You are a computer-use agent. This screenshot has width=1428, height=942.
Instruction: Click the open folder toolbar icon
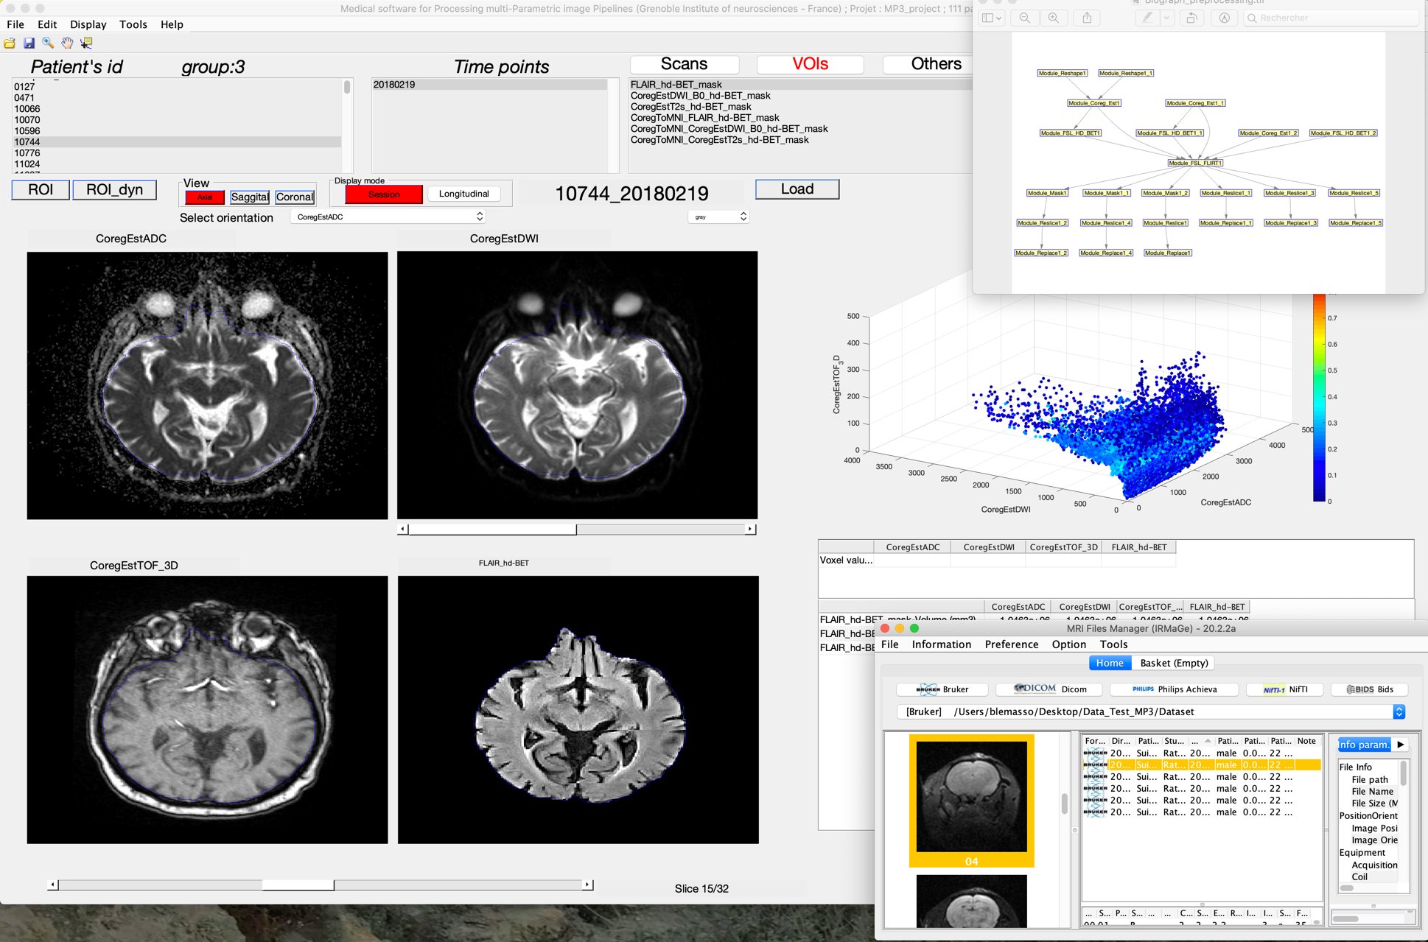click(10, 43)
